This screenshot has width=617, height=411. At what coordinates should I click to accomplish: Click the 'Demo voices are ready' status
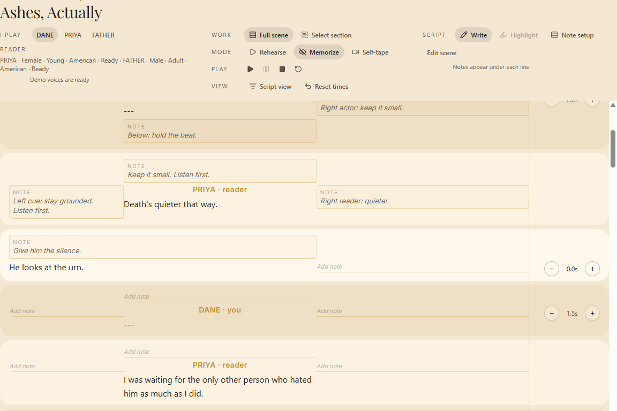click(60, 80)
